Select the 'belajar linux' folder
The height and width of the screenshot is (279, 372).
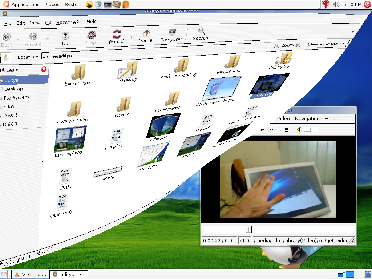[78, 75]
